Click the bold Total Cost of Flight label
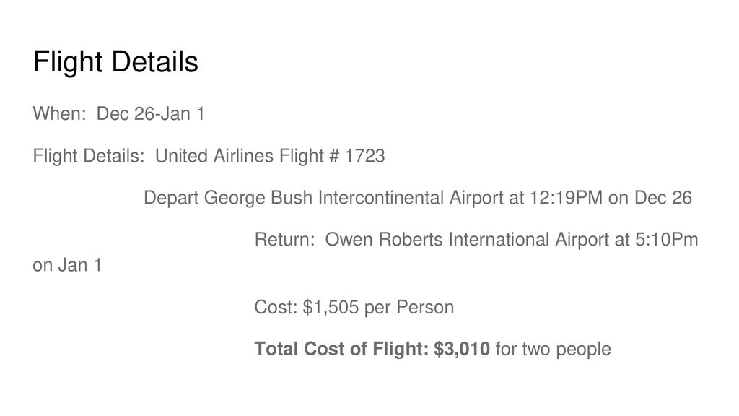The width and height of the screenshot is (739, 416). point(341,349)
